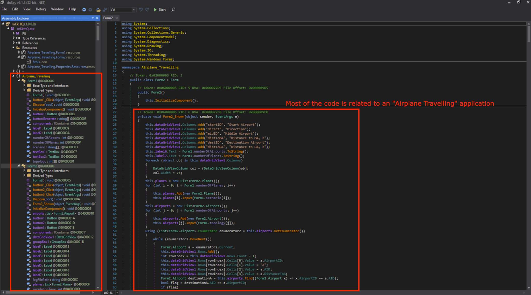Screen dimensions: 531x295
Task: Click the Open file folder icon
Action: [98, 10]
